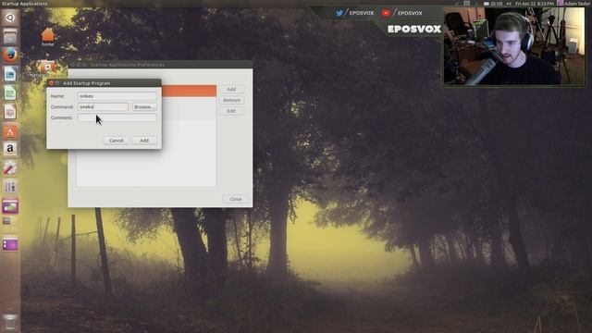Open the purple workspace window icon in launcher

(x=10, y=244)
